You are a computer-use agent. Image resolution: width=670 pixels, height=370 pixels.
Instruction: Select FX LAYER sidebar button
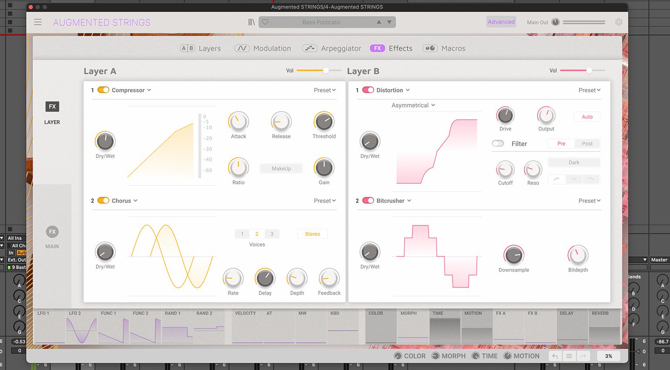pos(52,113)
